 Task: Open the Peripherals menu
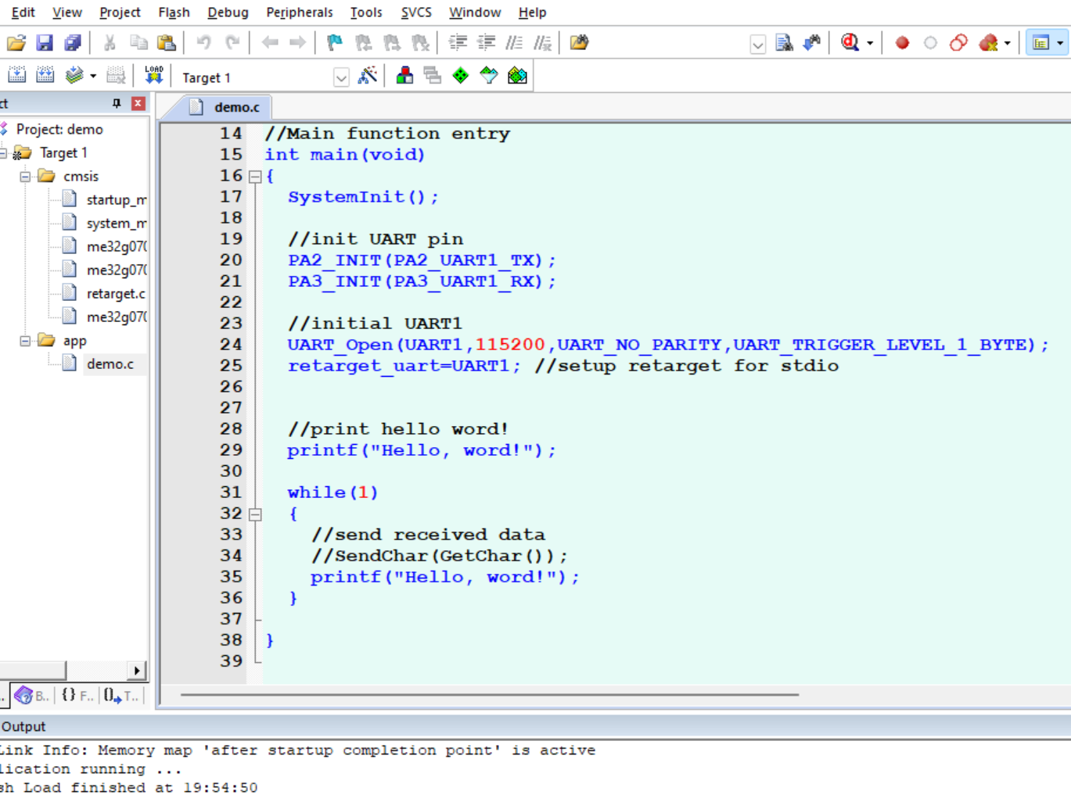tap(300, 13)
